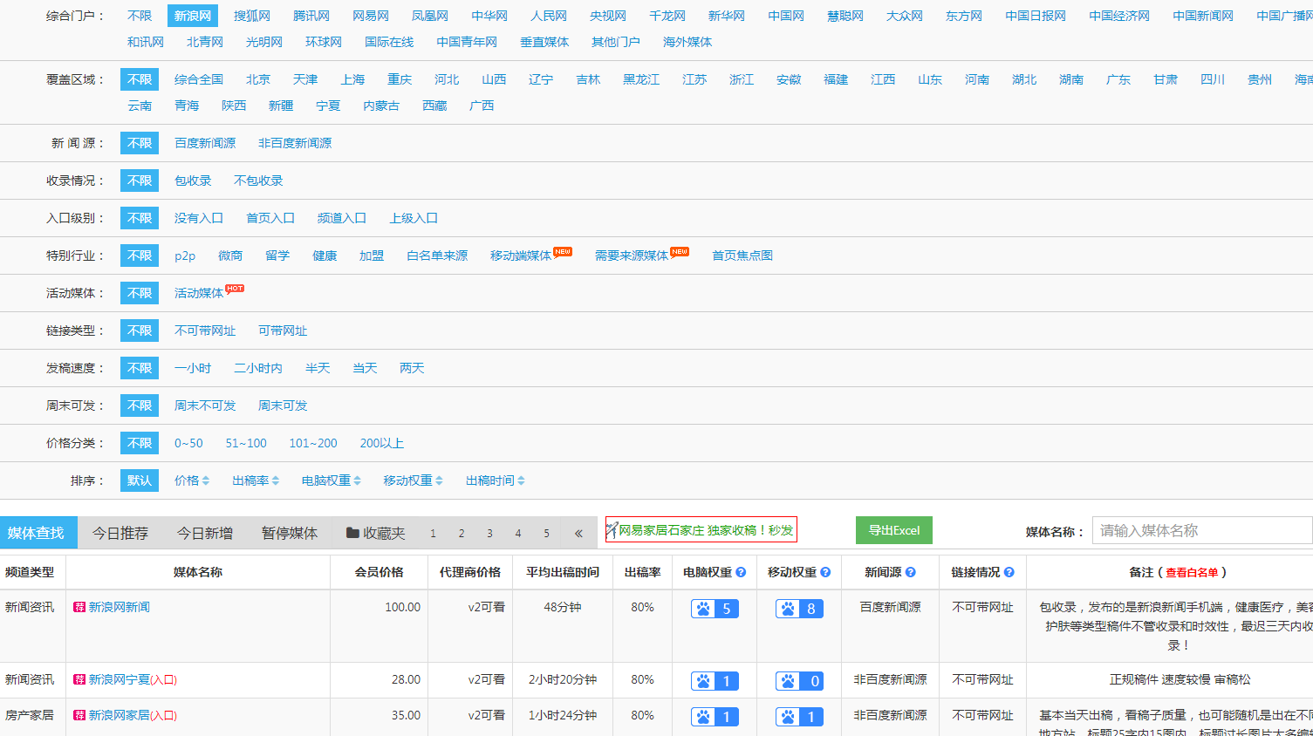Click the pink icon before 新浪网宁夏
The width and height of the screenshot is (1313, 736).
[79, 679]
